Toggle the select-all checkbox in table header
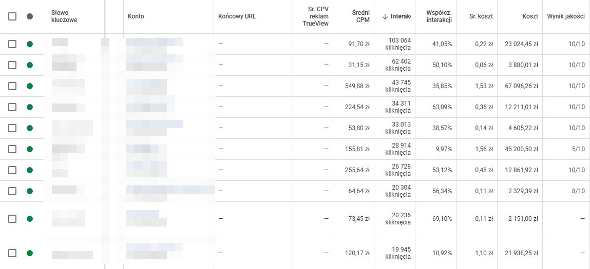The height and width of the screenshot is (269, 590). point(12,16)
